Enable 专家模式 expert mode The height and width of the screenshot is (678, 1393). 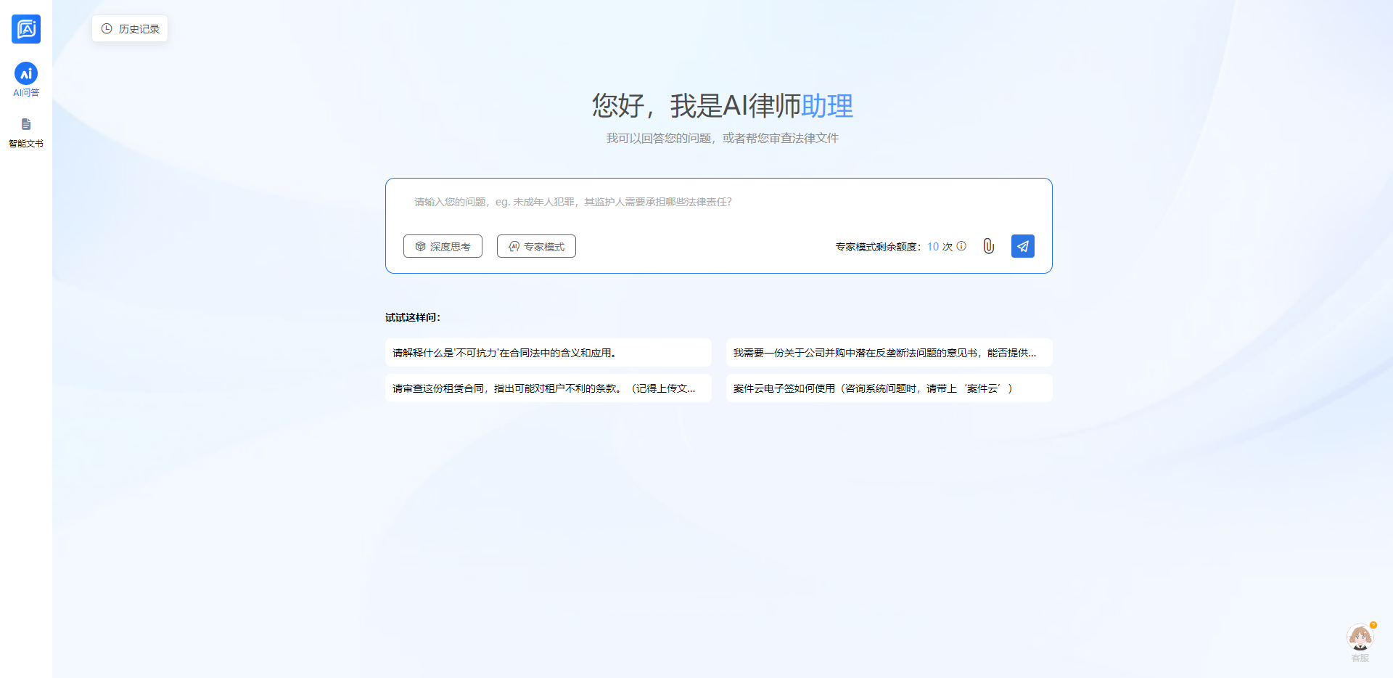click(x=536, y=246)
